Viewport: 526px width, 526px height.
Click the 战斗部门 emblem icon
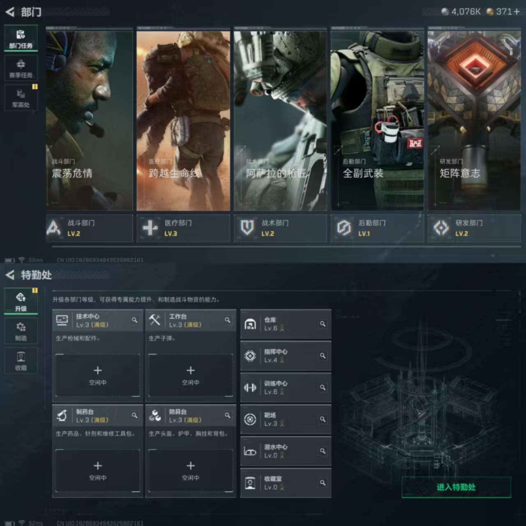53,228
